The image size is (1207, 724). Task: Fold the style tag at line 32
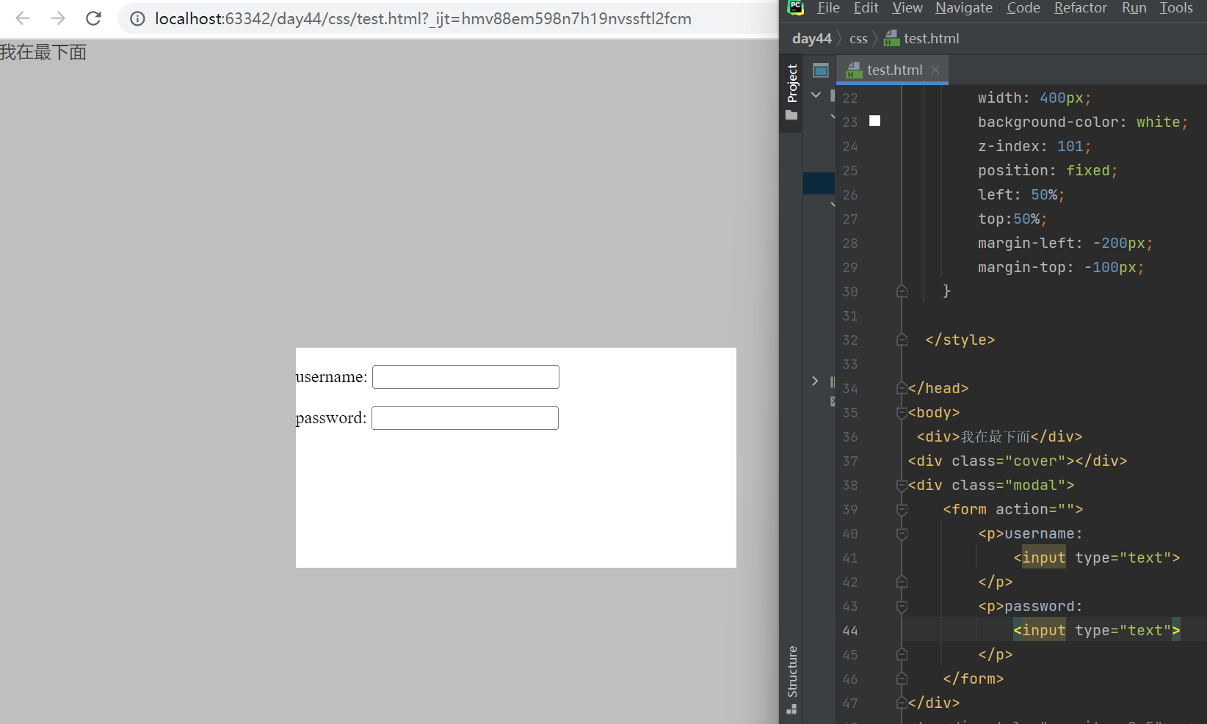(x=902, y=340)
